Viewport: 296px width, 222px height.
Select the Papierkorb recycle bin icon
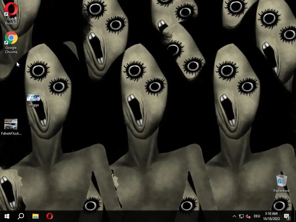[x=282, y=184]
